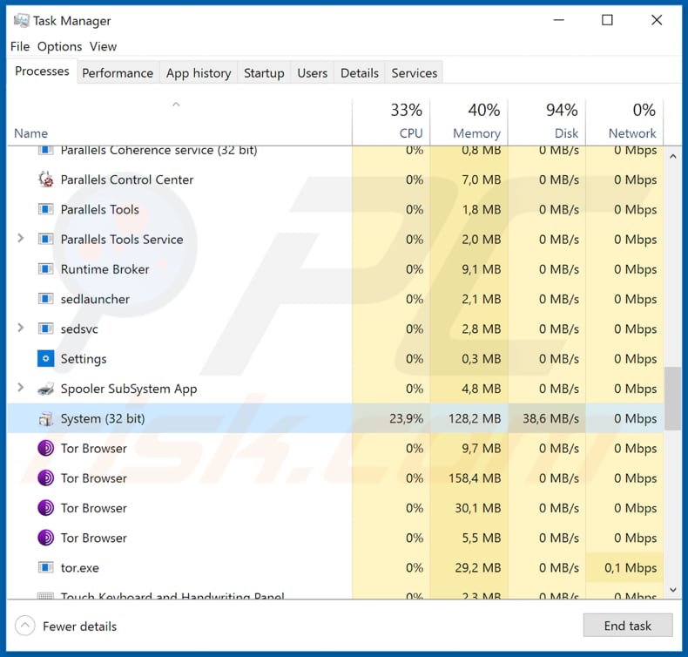This screenshot has height=657, width=688.
Task: Click the Runtime Broker process icon
Action: (45, 269)
